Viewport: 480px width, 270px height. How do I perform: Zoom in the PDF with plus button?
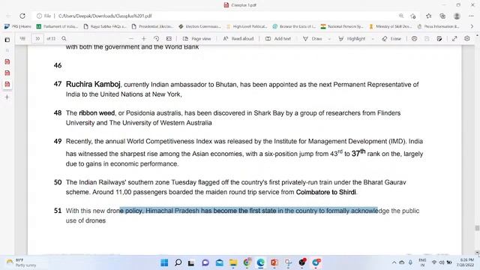tap(143, 38)
